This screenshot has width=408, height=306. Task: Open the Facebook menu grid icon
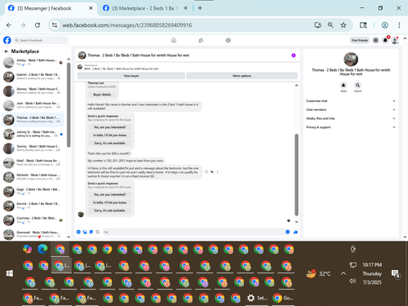point(375,40)
